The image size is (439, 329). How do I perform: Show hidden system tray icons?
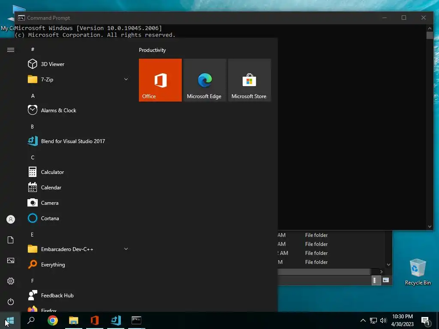363,320
